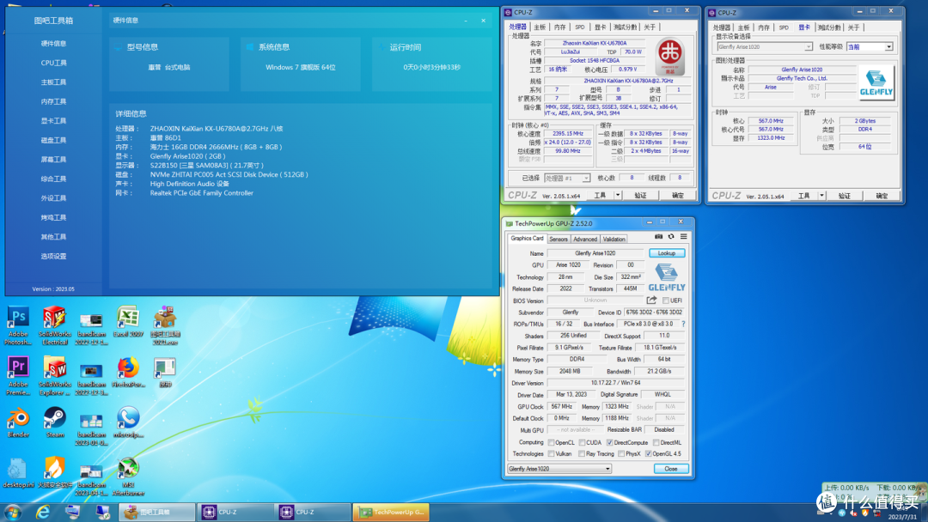The width and height of the screenshot is (928, 522).
Task: Enable the OpenCL checkbox
Action: click(551, 442)
